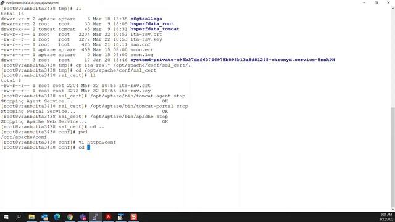Click the scon.err file name

(142, 49)
